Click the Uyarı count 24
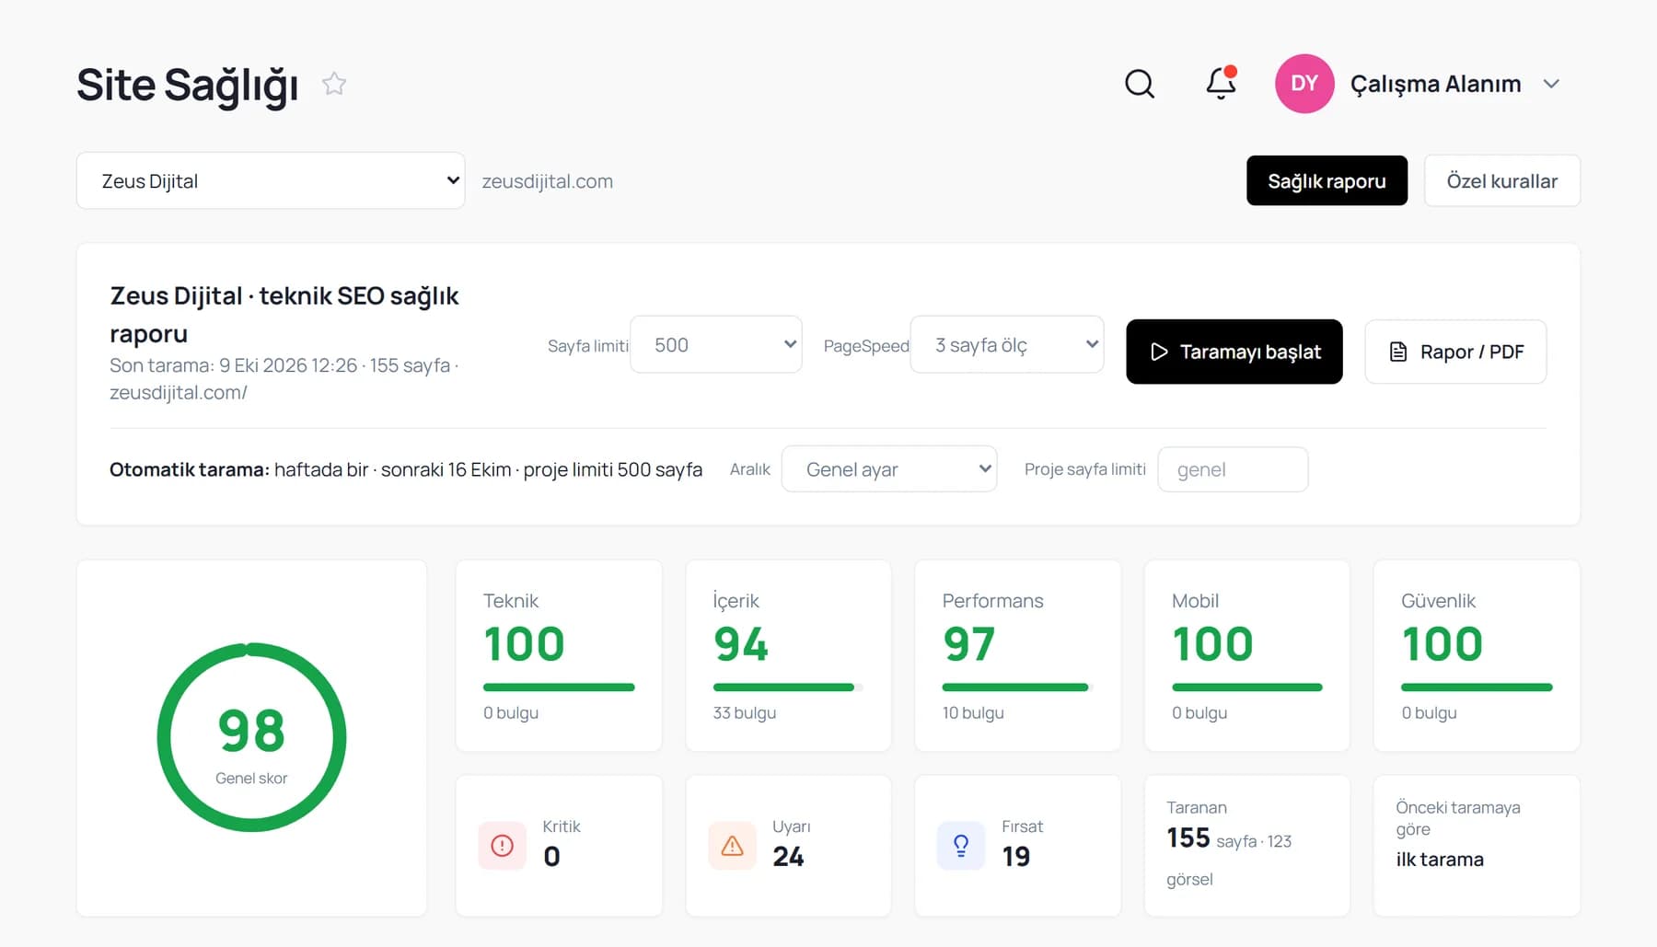 point(788,857)
